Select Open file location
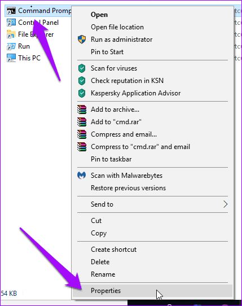Viewport: 242px width, 306px height. click(x=117, y=27)
